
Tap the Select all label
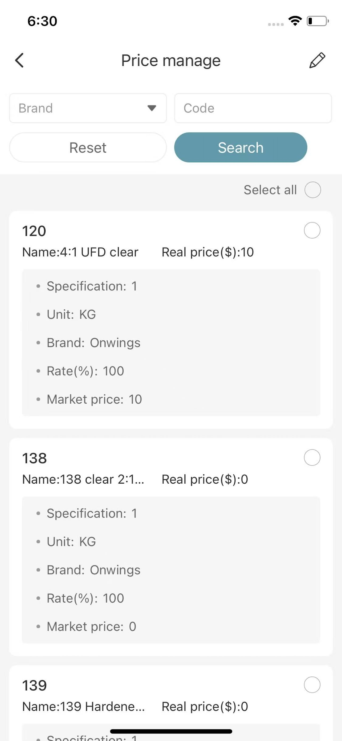270,190
